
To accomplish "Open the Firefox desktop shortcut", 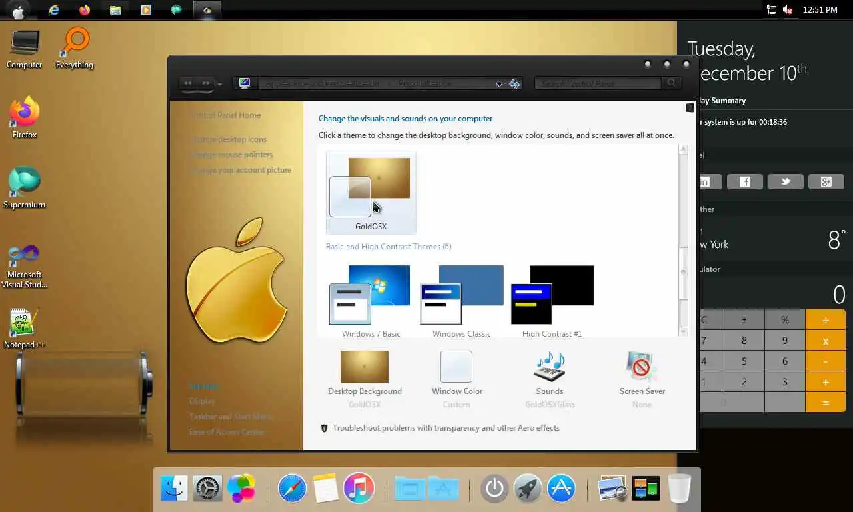I will [x=25, y=118].
